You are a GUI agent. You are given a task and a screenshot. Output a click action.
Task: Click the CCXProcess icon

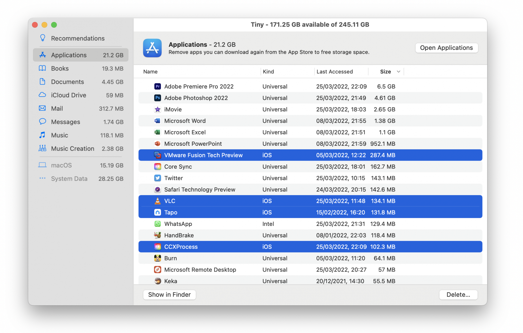coord(157,247)
